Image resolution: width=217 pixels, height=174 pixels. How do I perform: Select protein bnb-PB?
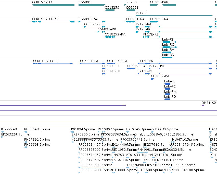click(167, 84)
